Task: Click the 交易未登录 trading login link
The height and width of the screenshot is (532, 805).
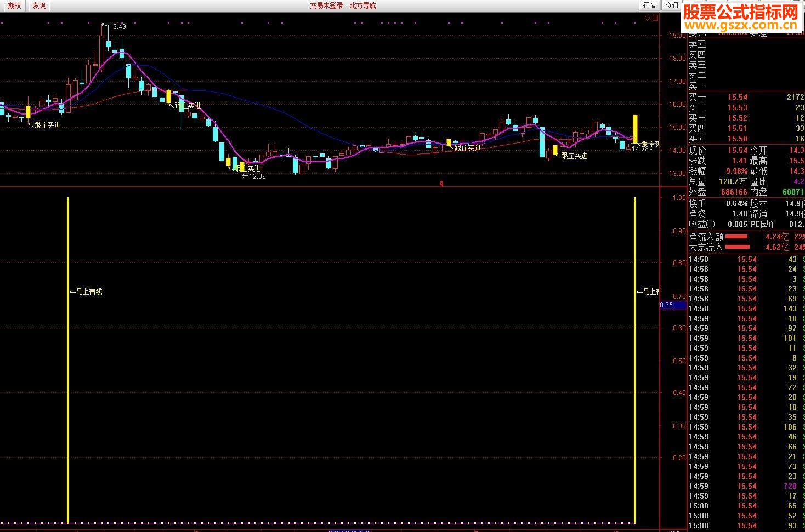Action: [x=326, y=5]
